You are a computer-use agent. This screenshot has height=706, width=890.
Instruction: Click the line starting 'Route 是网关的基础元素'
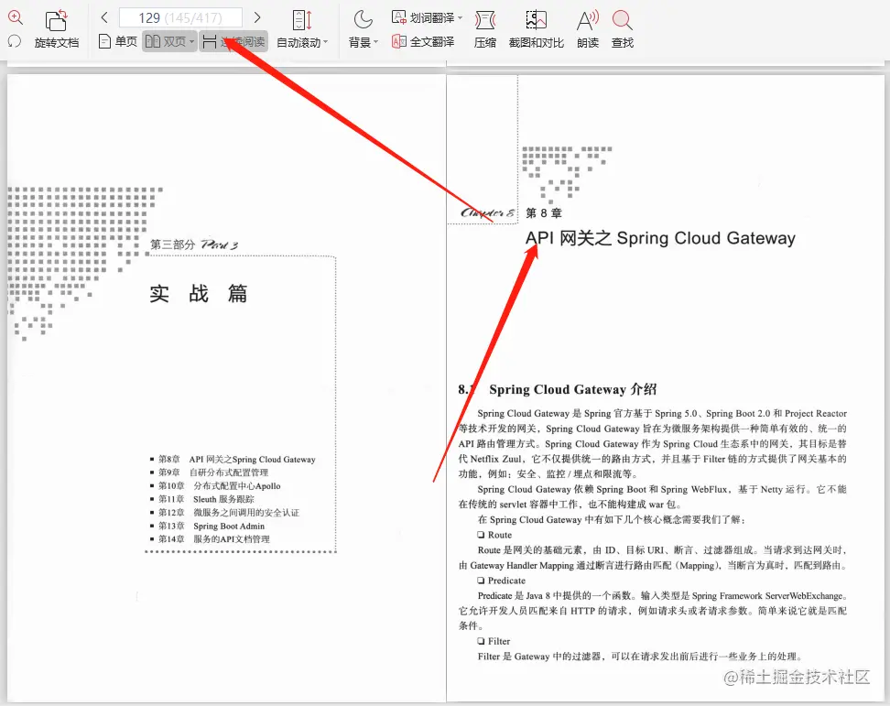pos(662,550)
